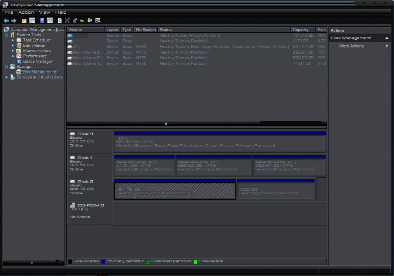The image size is (394, 276).
Task: Click the yellow open folder toolbar icon
Action: tap(82, 21)
